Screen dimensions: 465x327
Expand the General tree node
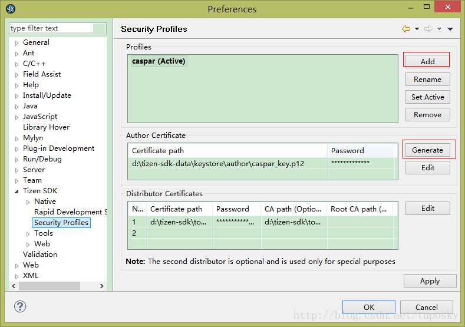[x=17, y=43]
